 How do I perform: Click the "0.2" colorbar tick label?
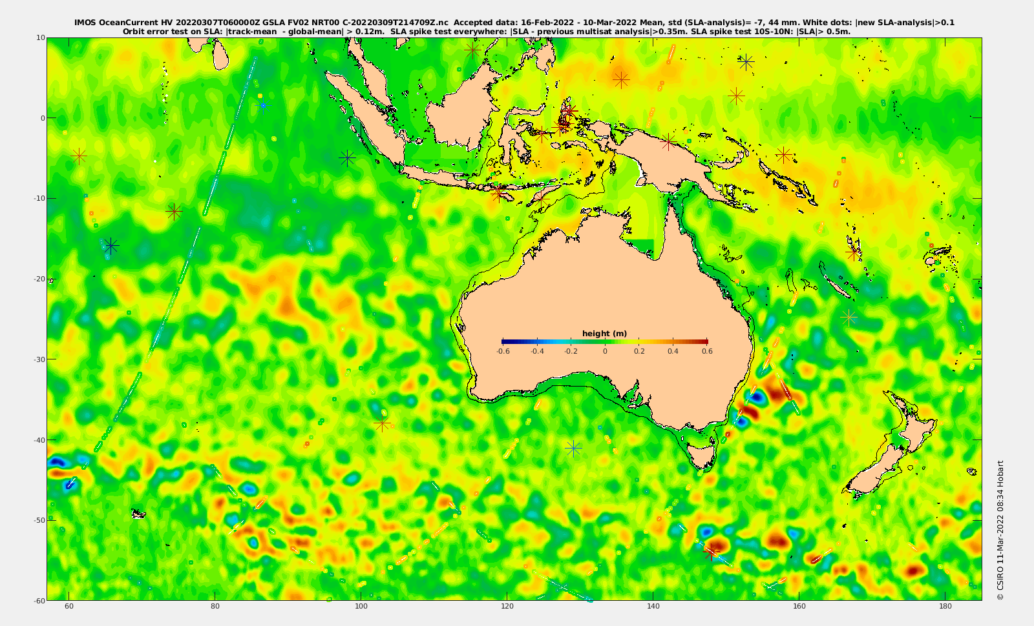pos(639,351)
